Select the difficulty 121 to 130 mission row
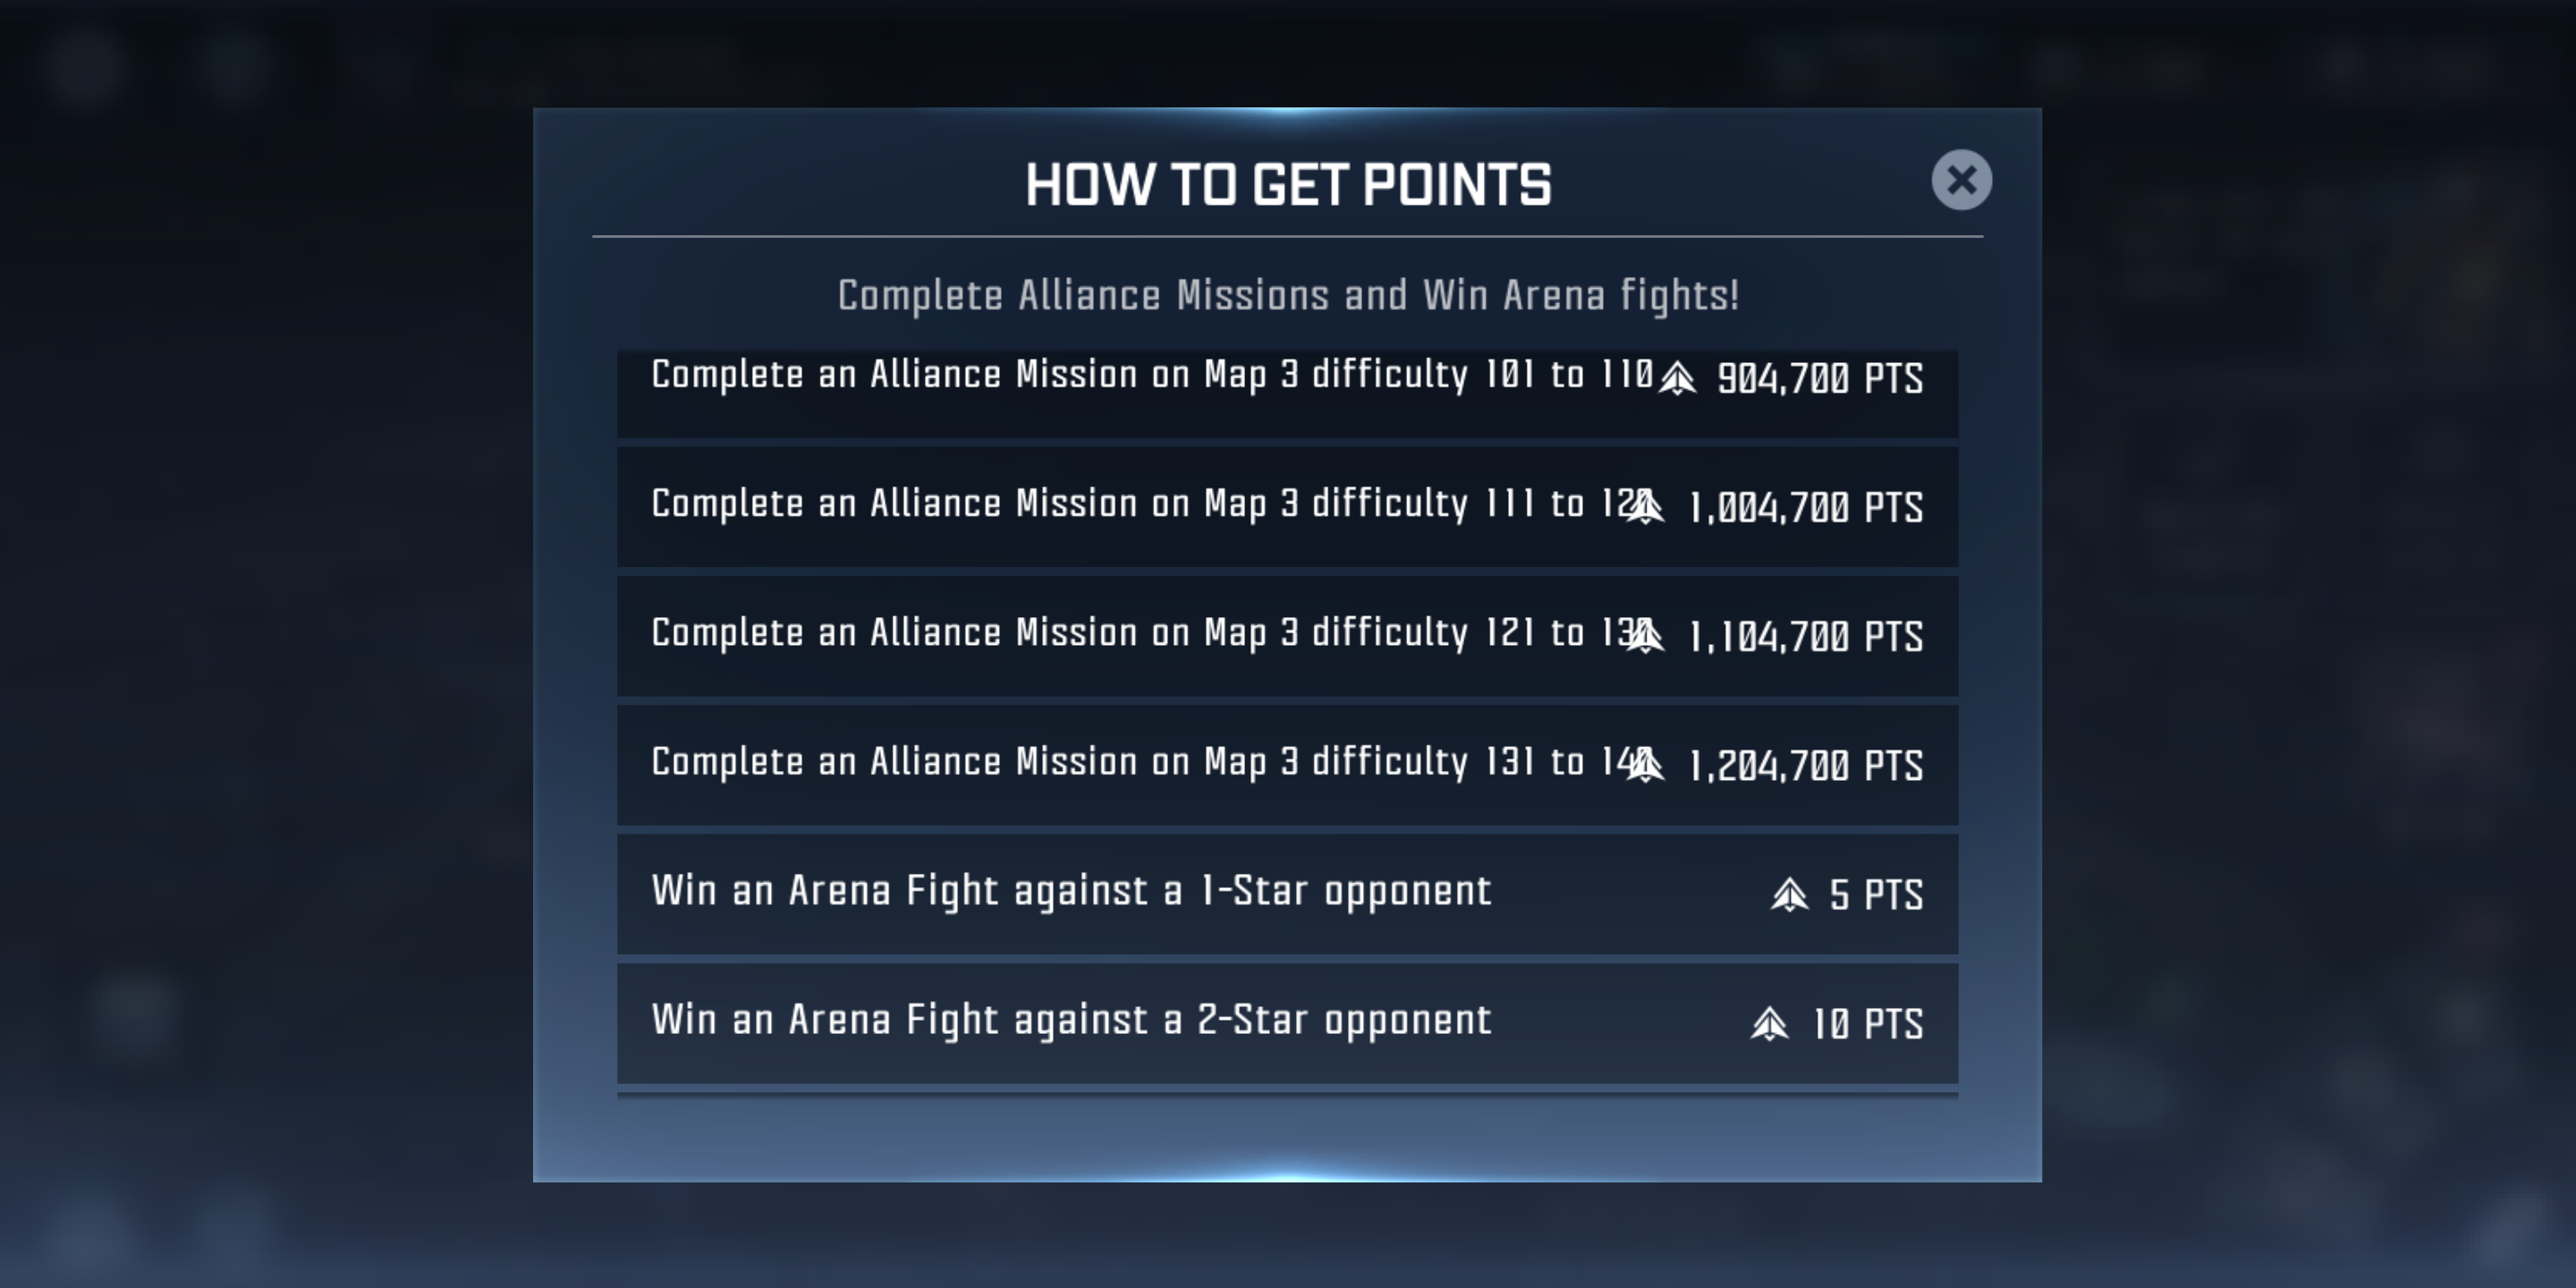The width and height of the screenshot is (2576, 1288). (1287, 636)
